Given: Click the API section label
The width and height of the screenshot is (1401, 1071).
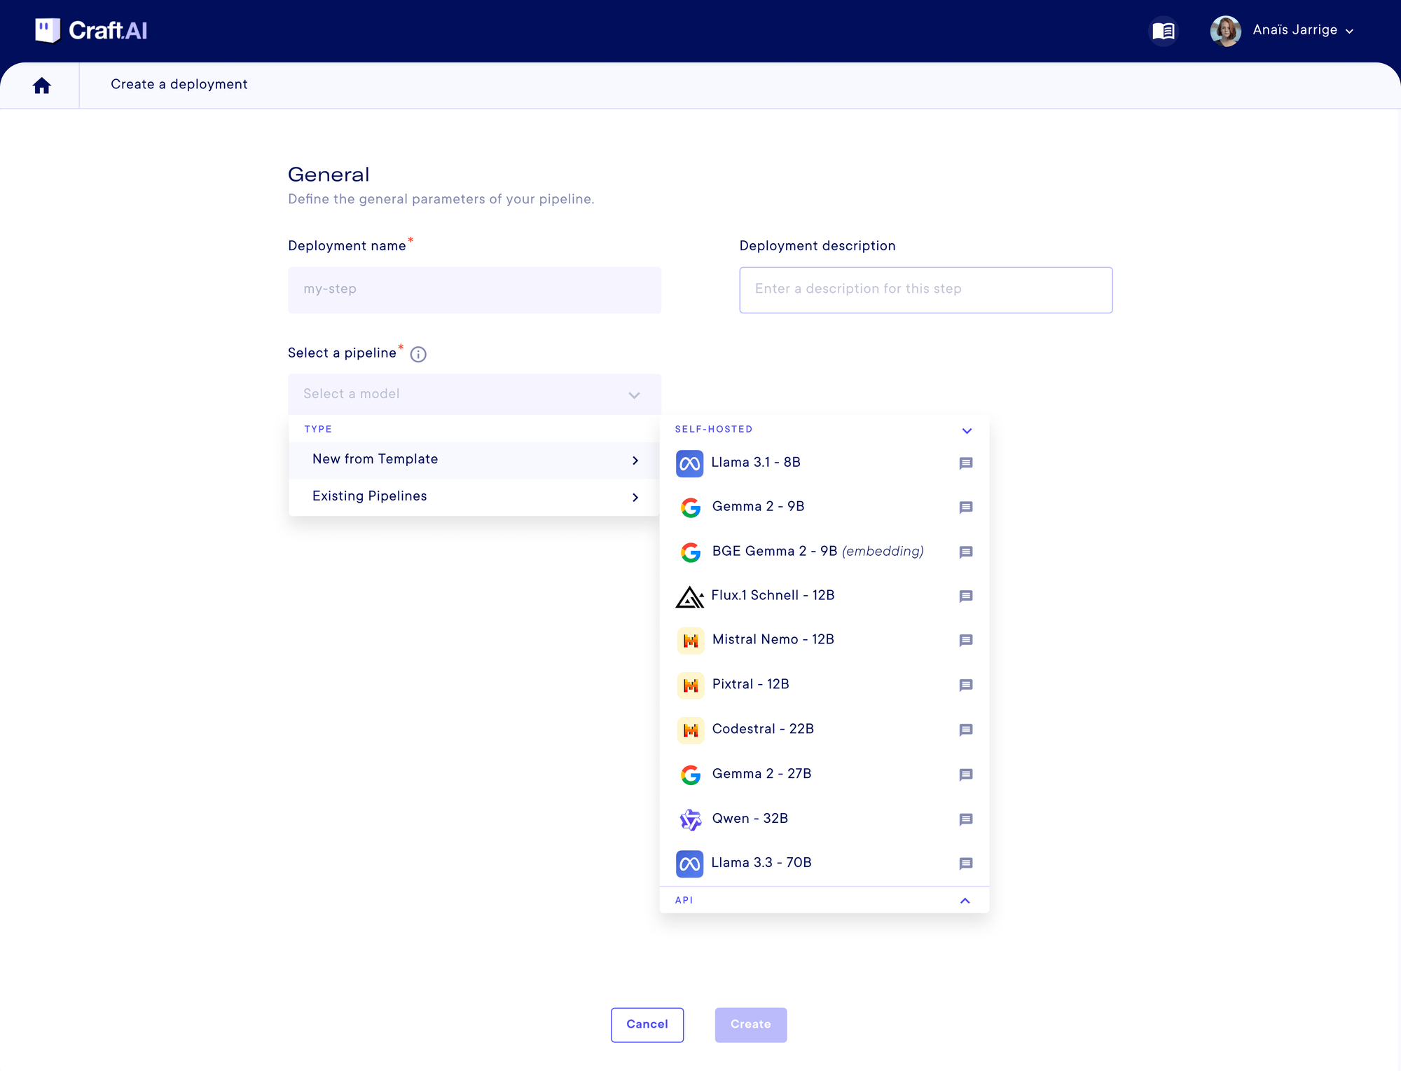Looking at the screenshot, I should (x=684, y=901).
